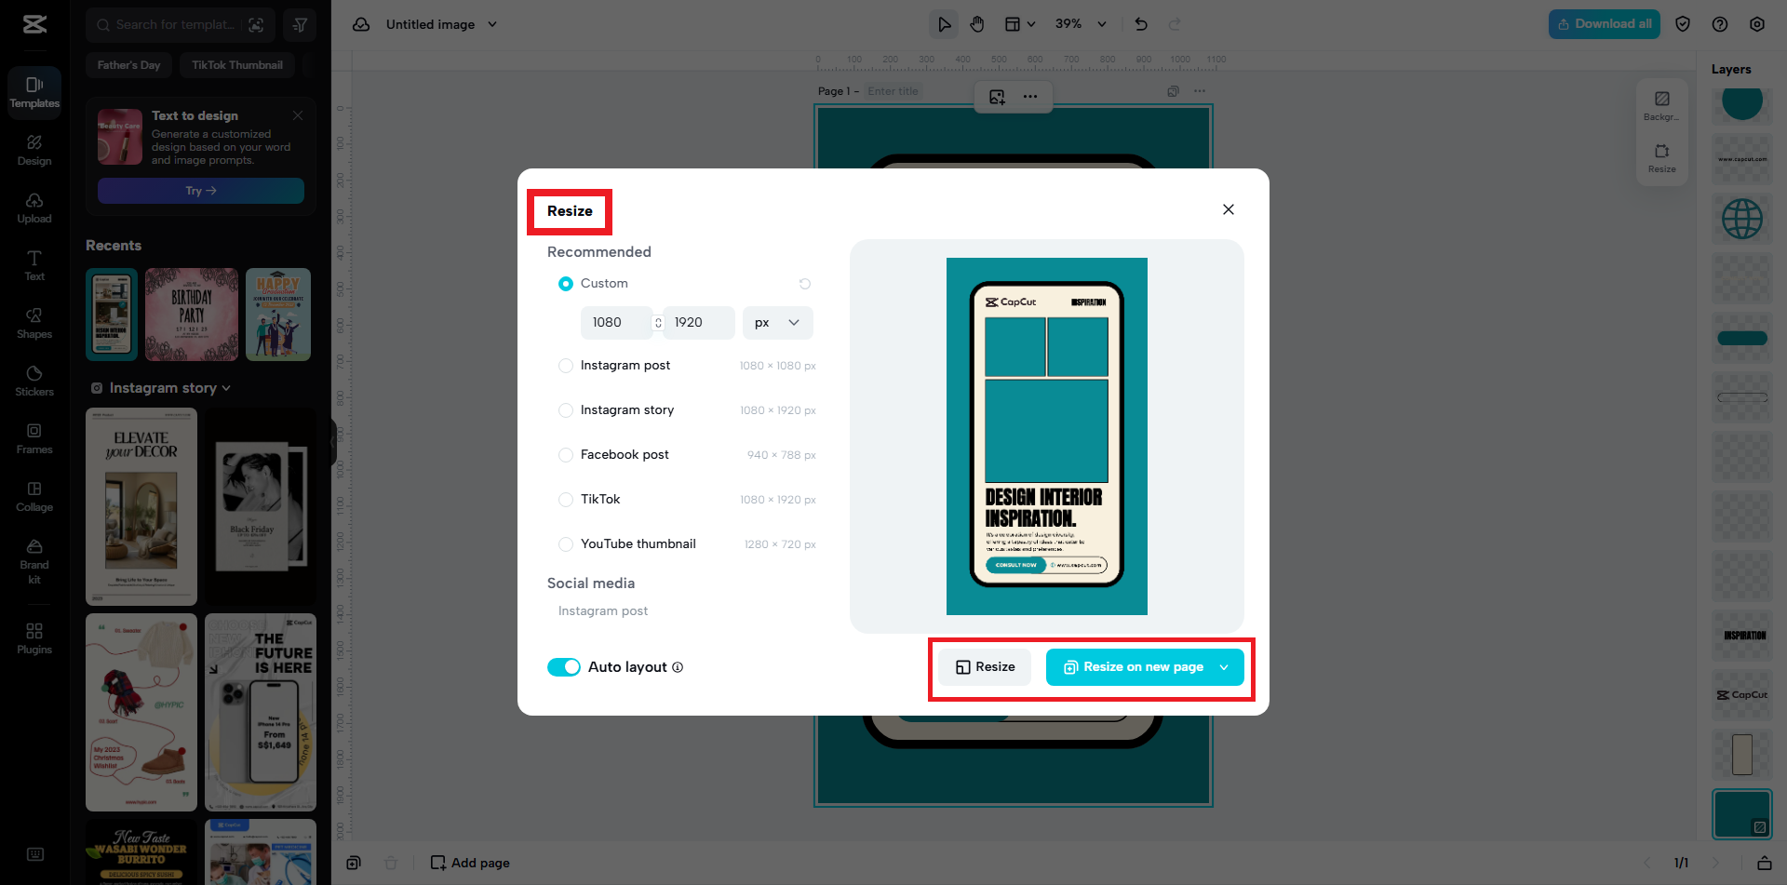Click the Instagram post item under Social media

click(603, 611)
